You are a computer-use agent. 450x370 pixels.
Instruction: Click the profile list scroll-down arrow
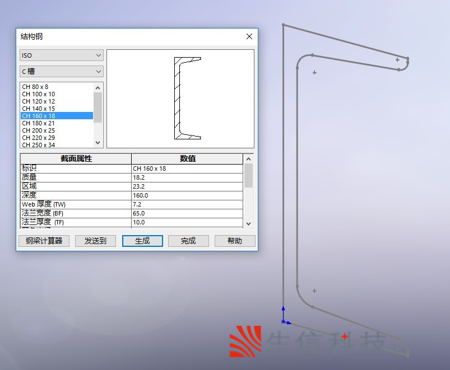(98, 143)
